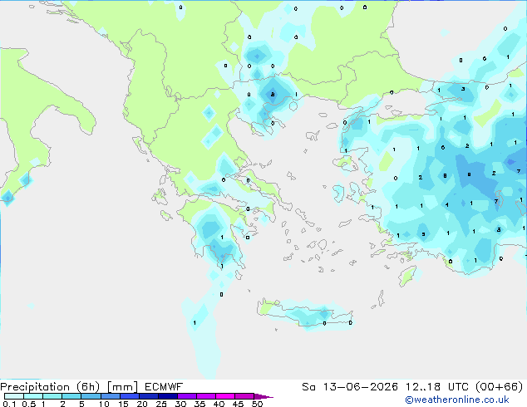527x407 pixels.
Task: Select the 0.5 mm legend color swatch
Action: click(x=33, y=396)
